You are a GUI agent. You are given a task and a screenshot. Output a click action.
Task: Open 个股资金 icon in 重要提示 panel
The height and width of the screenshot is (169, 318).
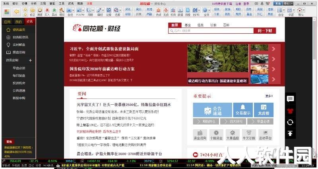click(216, 135)
